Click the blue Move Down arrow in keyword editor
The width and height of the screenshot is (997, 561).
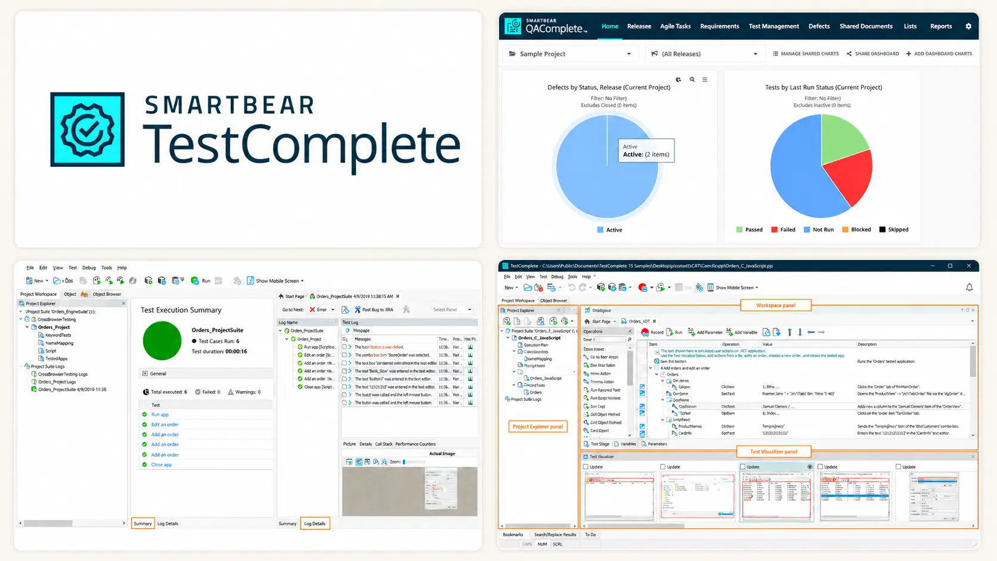tap(800, 332)
